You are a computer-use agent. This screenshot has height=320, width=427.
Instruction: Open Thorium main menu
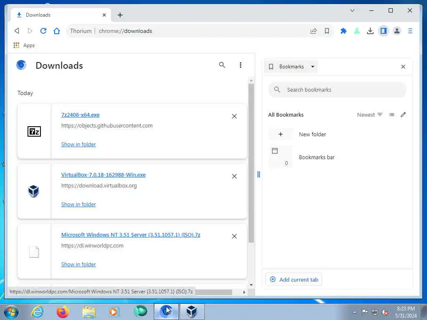pos(410,31)
